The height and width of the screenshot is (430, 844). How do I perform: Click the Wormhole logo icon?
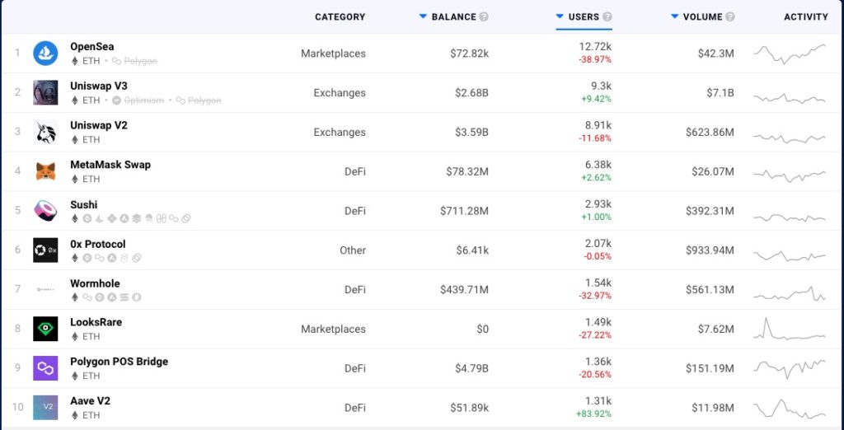(45, 289)
